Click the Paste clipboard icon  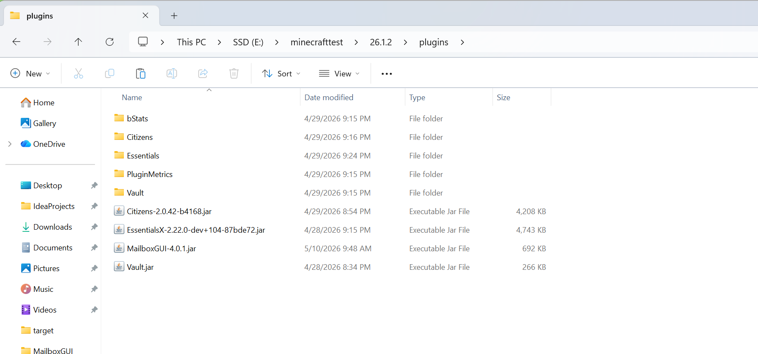(x=141, y=74)
